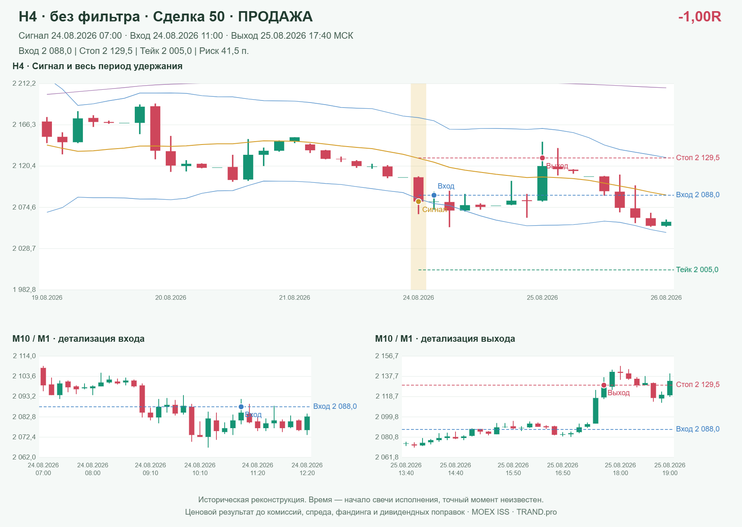This screenshot has width=742, height=527.
Task: Click the '24.08.2026 11:20' axis label in entry chart
Action: (258, 469)
